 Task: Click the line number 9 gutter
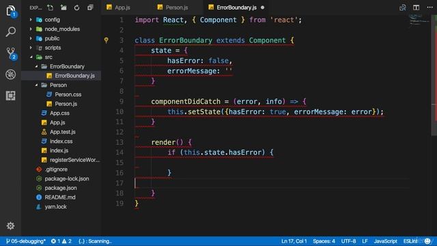(x=122, y=102)
